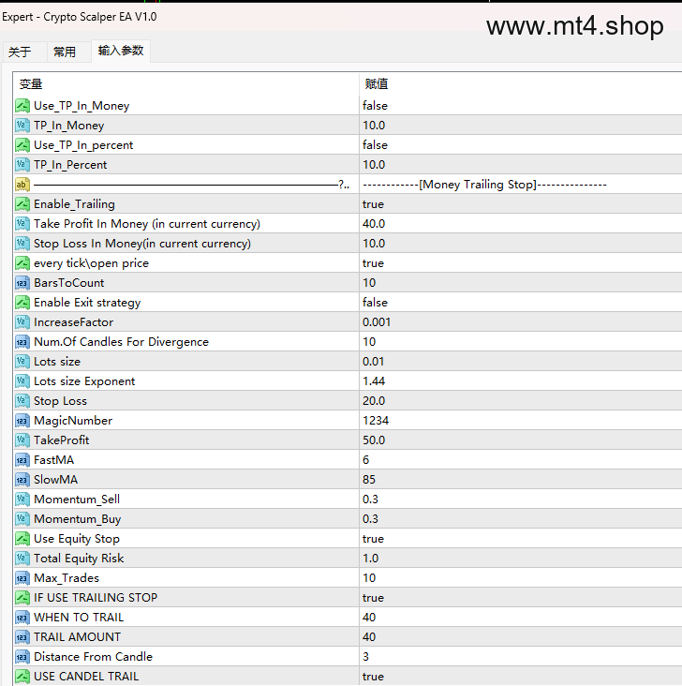Click the TP_In_Money double icon

click(22, 126)
